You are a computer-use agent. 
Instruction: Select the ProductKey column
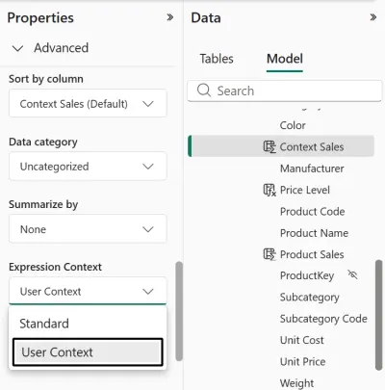307,275
